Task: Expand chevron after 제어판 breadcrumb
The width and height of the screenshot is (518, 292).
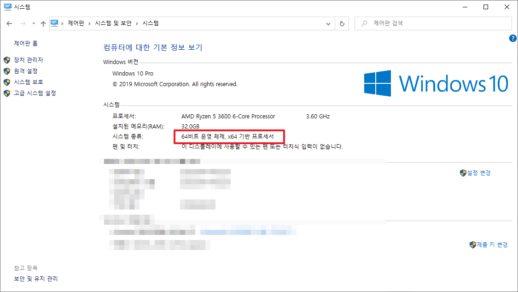Action: [89, 23]
